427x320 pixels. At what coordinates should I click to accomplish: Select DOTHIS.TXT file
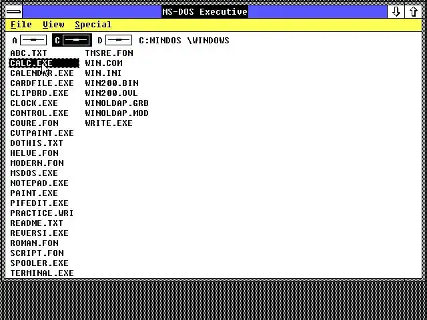tap(37, 143)
